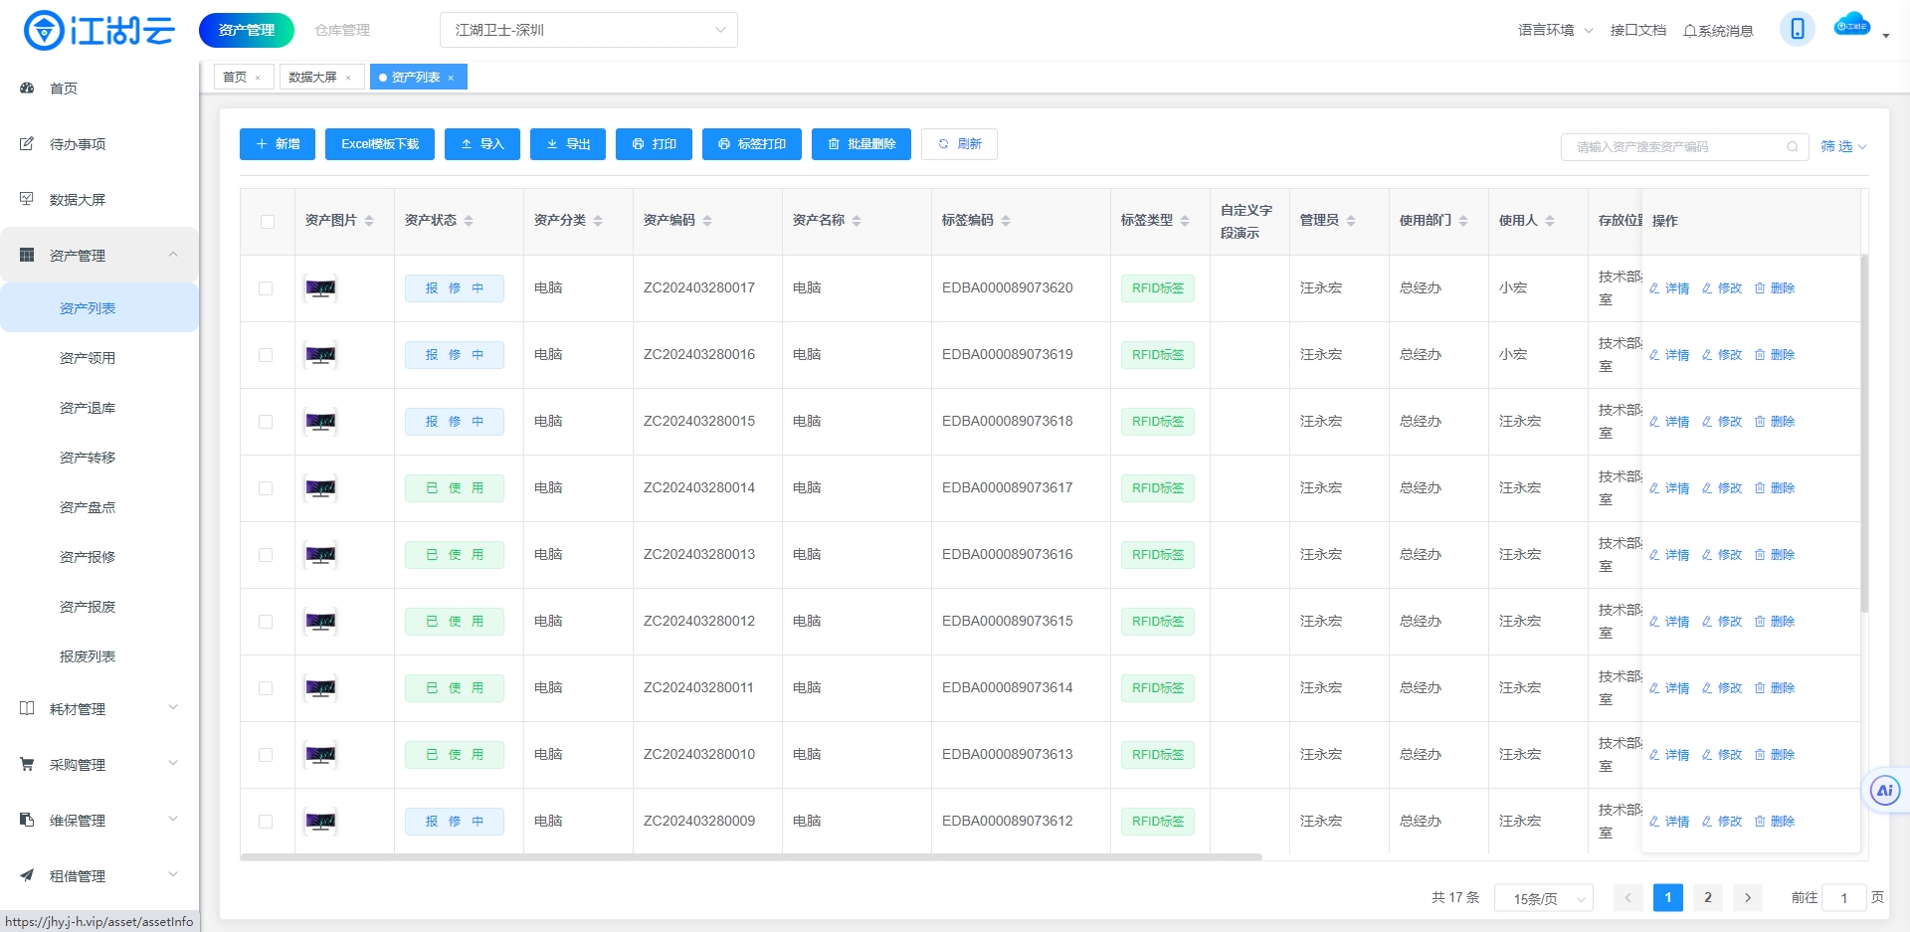This screenshot has width=1910, height=932.
Task: Check the row for ZC202403280009
Action: [x=266, y=822]
